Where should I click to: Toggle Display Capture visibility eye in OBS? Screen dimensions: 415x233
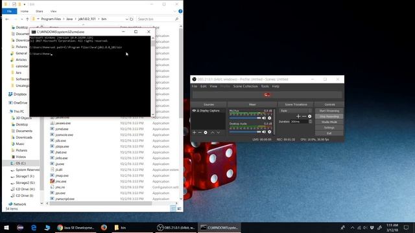point(194,111)
